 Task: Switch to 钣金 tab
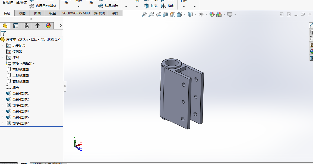(x=52, y=13)
